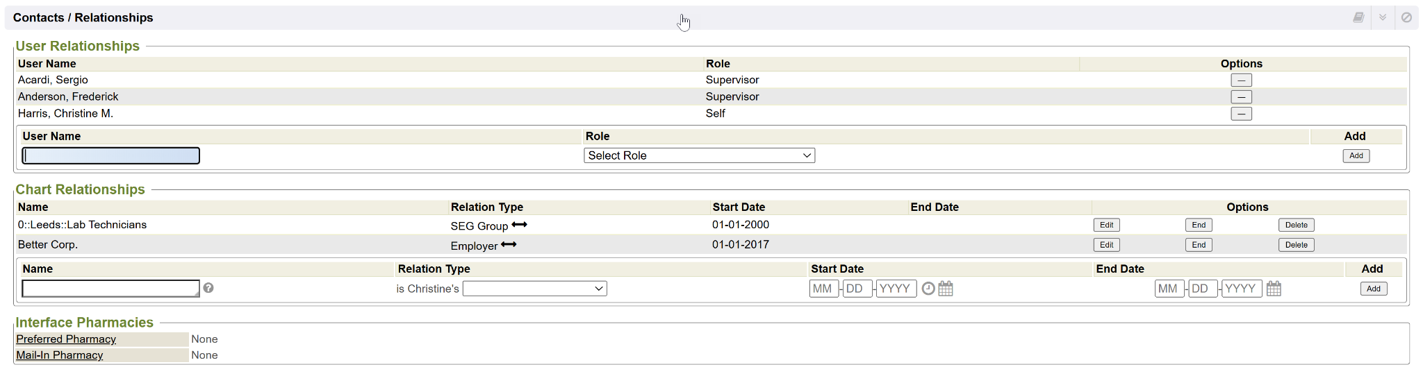Collapse the section using double-chevron icon
Image resolution: width=1423 pixels, height=367 pixels.
pyautogui.click(x=1383, y=17)
